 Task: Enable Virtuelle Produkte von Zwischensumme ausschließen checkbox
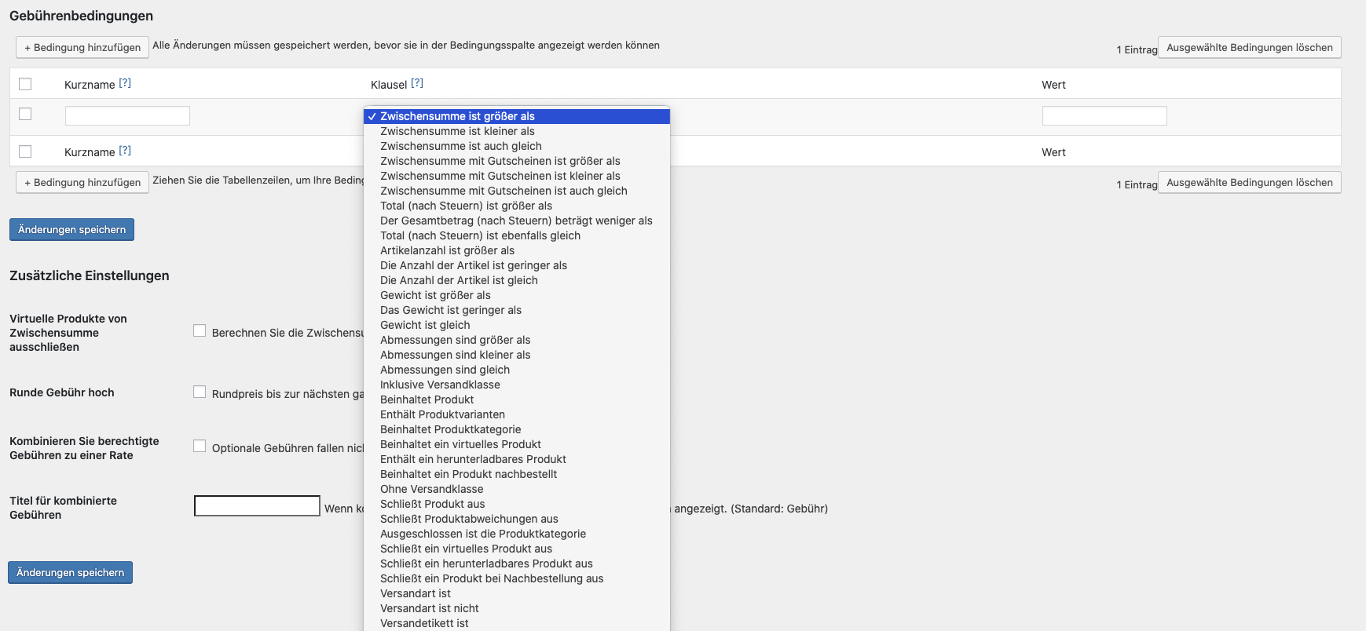pyautogui.click(x=200, y=331)
